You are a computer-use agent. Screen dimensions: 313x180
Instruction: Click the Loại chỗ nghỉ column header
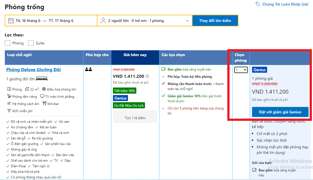[x=19, y=55]
